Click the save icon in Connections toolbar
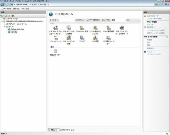The width and height of the screenshot is (170, 135). 6,16
